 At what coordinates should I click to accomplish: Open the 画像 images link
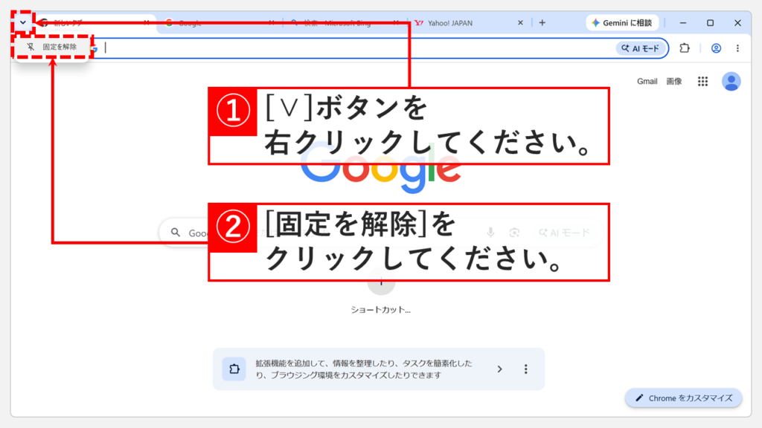pyautogui.click(x=673, y=82)
